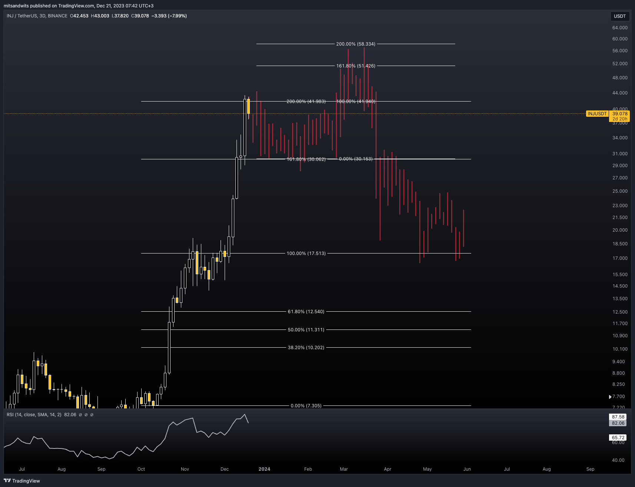635x487 pixels.
Task: Click the INJ / TetherUS, 3D, BINANCE title
Action: point(37,16)
